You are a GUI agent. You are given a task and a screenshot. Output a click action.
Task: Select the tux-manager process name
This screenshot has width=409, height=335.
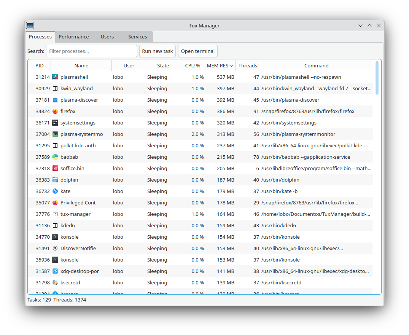click(x=75, y=214)
